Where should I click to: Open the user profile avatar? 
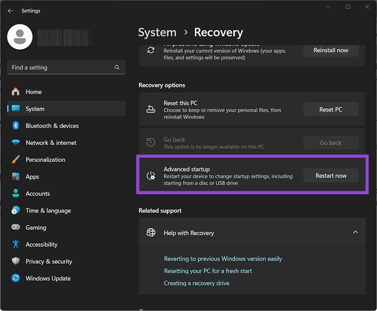click(x=20, y=37)
